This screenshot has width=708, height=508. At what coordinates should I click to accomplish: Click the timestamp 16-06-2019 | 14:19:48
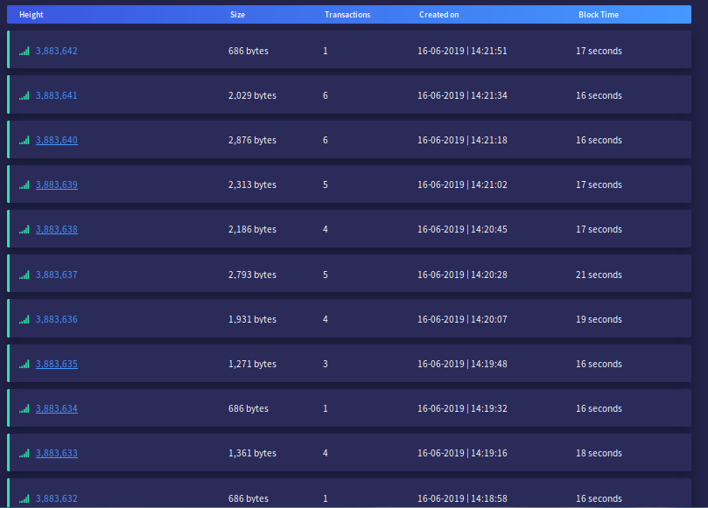point(462,364)
